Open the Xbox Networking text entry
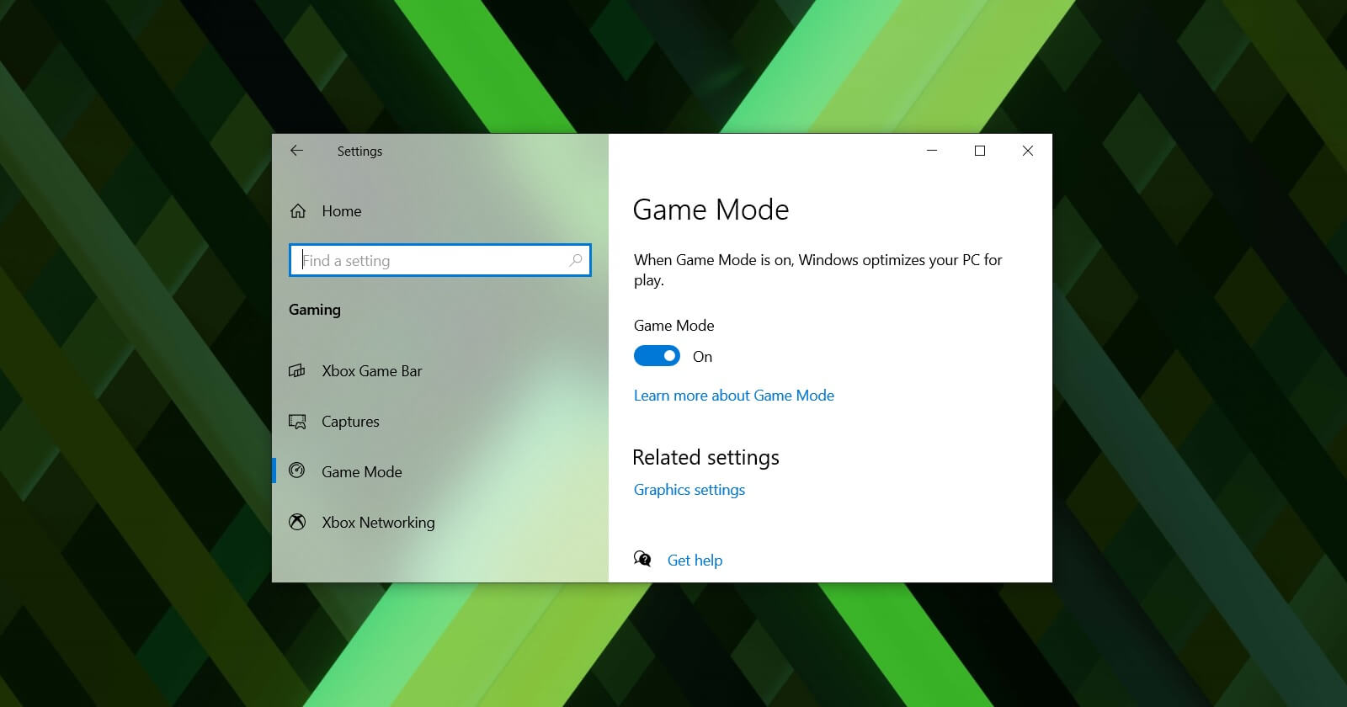The width and height of the screenshot is (1347, 707). coord(378,523)
